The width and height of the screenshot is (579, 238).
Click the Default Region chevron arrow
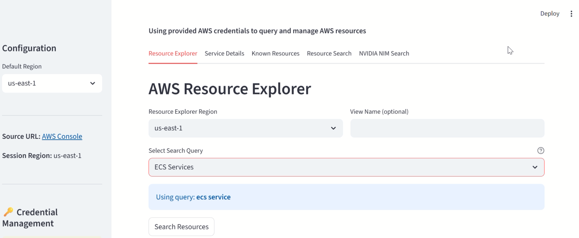point(93,83)
